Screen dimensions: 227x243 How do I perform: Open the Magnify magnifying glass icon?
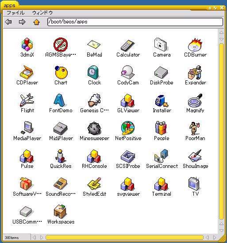195,100
